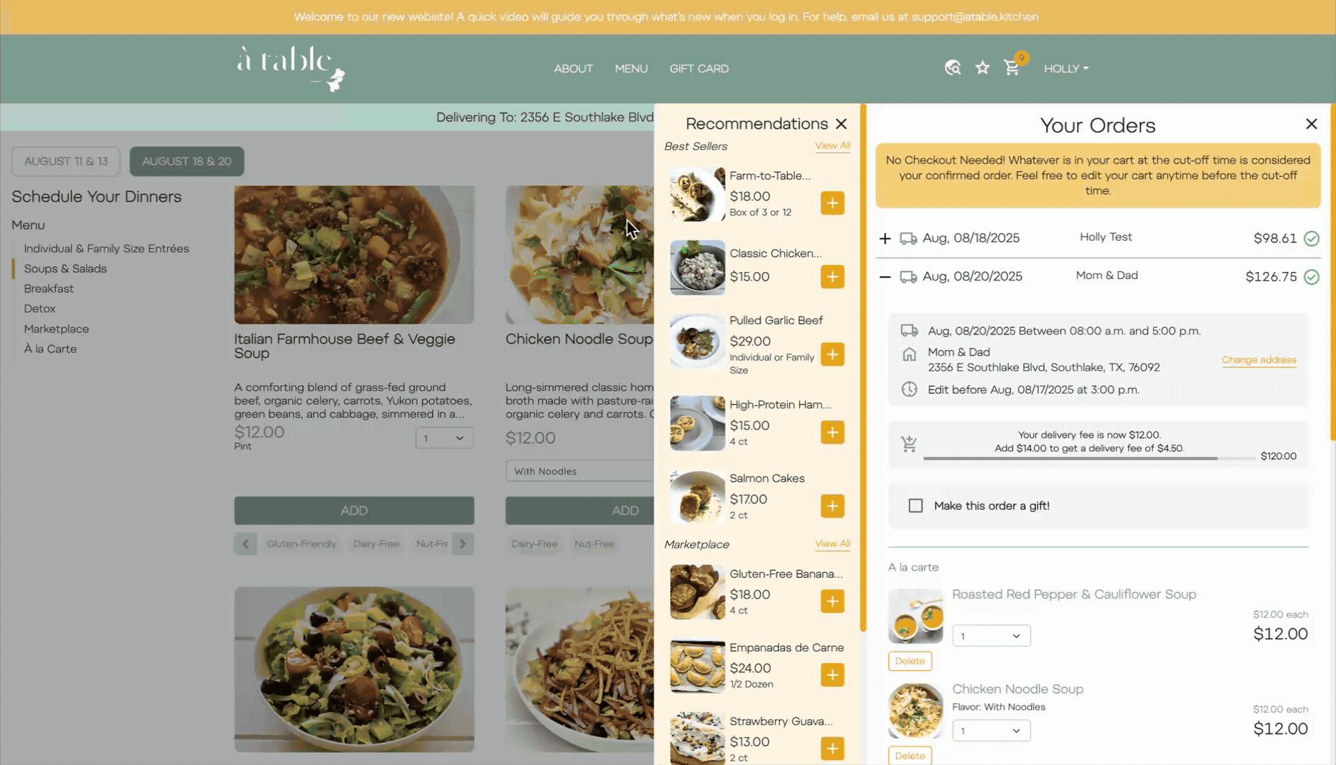Click the Change address link
1336x765 pixels.
click(1259, 360)
